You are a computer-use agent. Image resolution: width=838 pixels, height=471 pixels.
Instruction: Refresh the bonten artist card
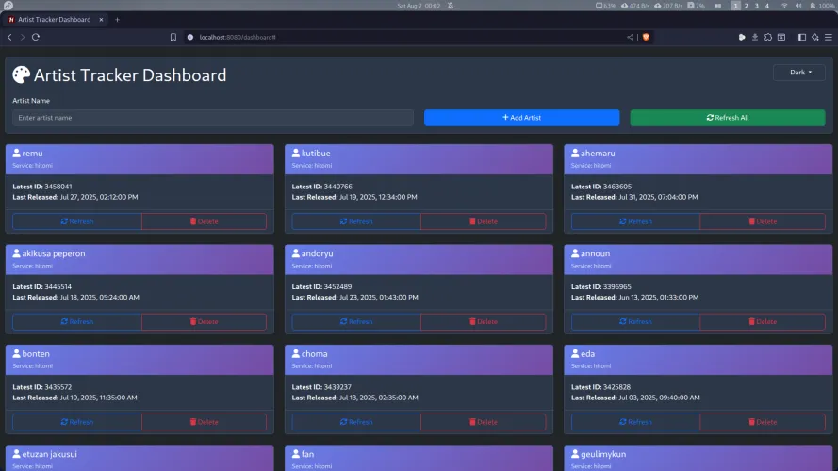[77, 422]
